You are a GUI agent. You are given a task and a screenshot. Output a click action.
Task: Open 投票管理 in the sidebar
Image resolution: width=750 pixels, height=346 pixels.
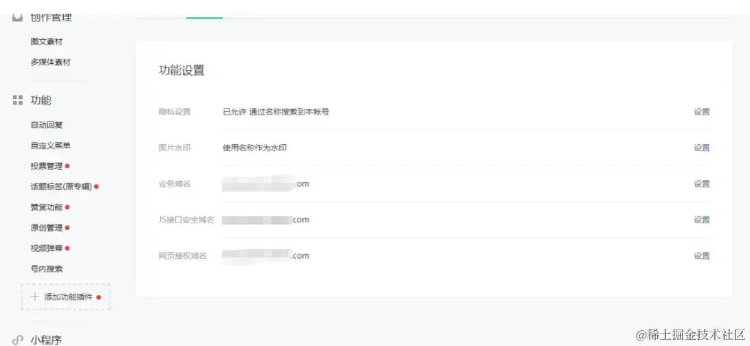[x=46, y=166]
